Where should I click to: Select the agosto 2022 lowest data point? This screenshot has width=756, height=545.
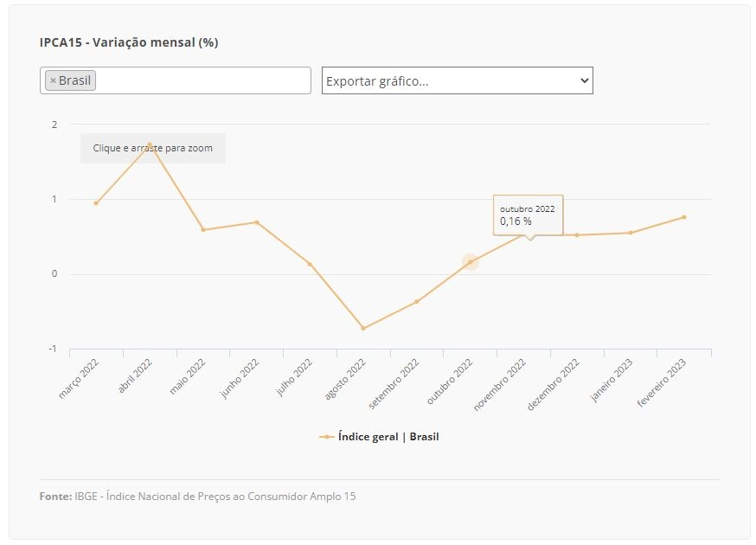tap(363, 329)
